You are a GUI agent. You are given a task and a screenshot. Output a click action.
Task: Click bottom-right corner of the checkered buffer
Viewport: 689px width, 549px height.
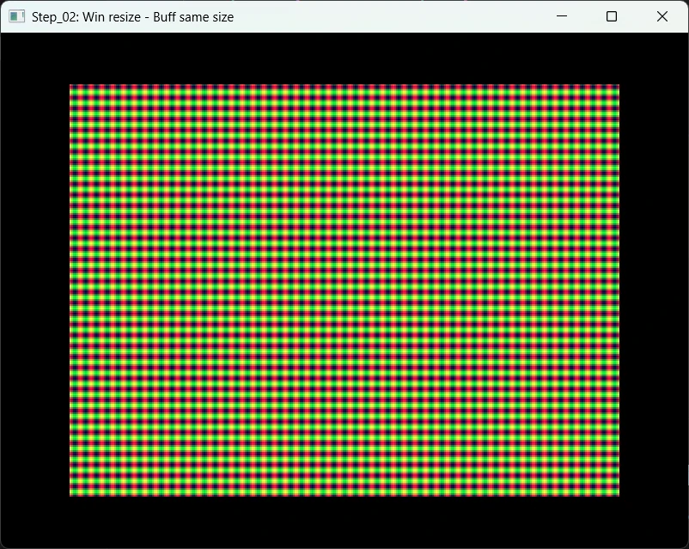(616, 493)
